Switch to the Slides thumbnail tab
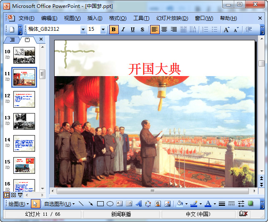 27,40
